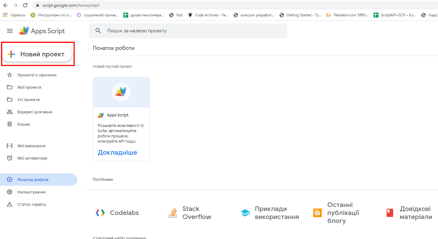This screenshot has width=438, height=239.
Task: Select Початок роботи in the sidebar
Action: 39,180
